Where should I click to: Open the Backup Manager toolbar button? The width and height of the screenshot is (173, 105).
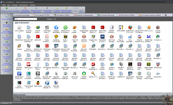point(25,10)
